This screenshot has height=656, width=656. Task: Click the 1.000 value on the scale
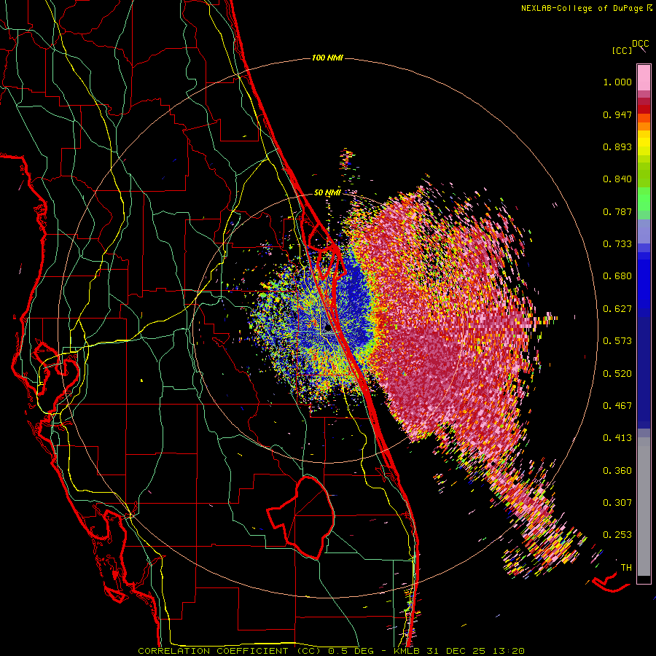pyautogui.click(x=617, y=82)
